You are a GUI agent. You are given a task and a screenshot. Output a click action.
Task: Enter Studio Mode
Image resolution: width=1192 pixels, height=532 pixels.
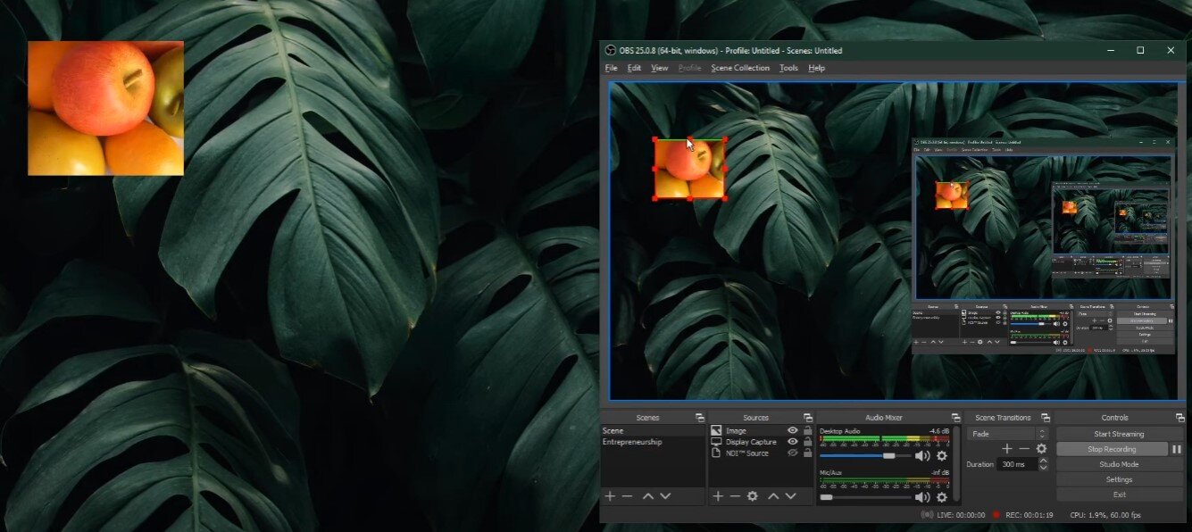click(1119, 464)
